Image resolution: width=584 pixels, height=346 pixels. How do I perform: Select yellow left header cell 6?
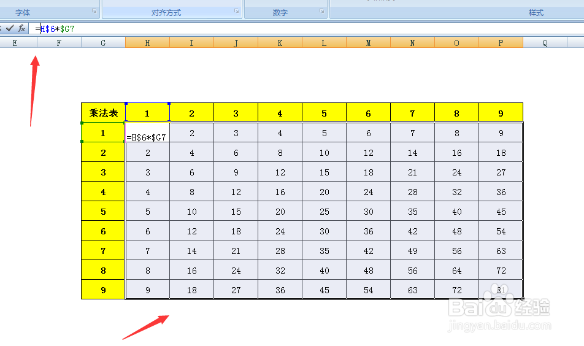coord(103,231)
